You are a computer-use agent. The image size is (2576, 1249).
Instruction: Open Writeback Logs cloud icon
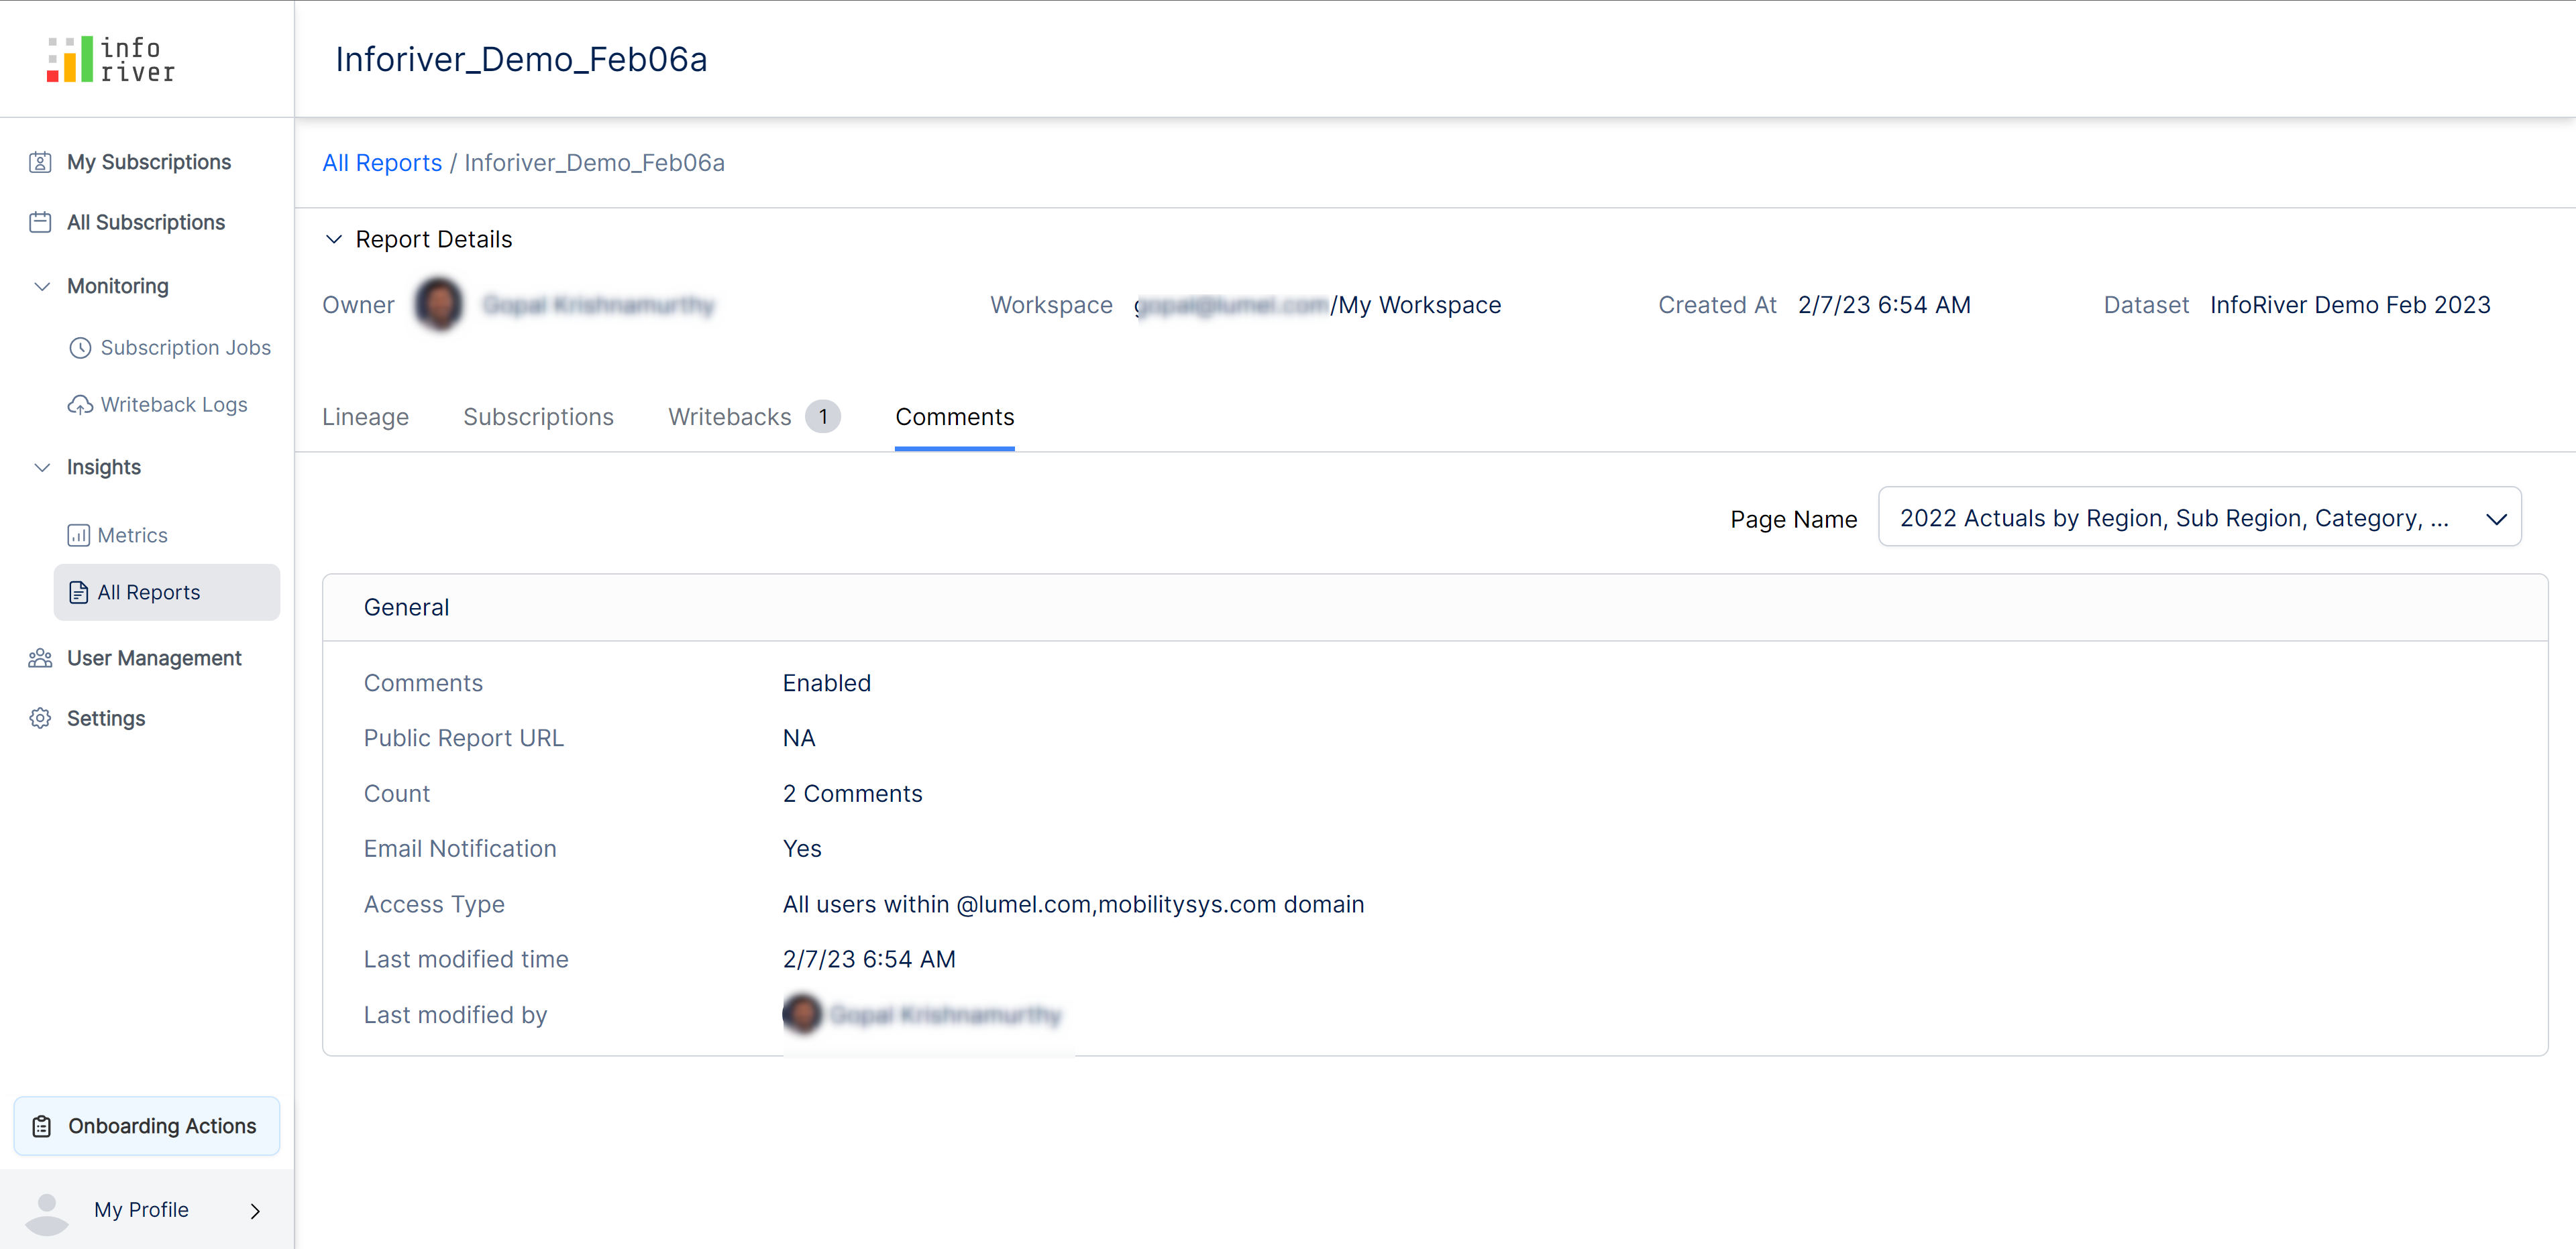click(x=80, y=405)
